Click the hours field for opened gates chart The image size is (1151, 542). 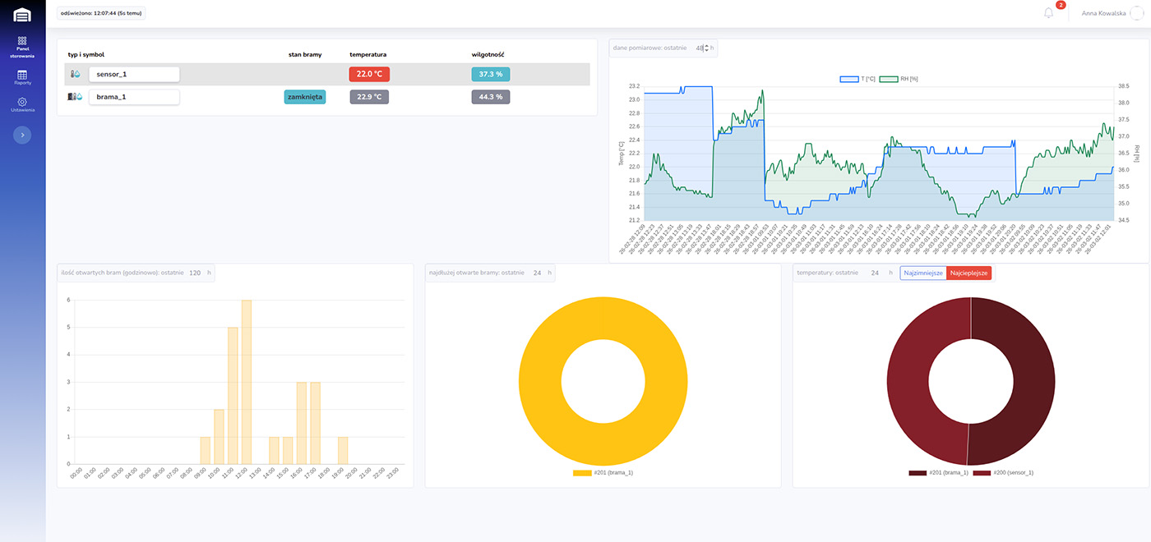pyautogui.click(x=196, y=273)
